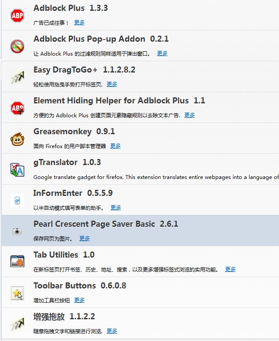Click the Greasemonkey monkey face icon
Image resolution: width=279 pixels, height=341 pixels.
(17, 139)
